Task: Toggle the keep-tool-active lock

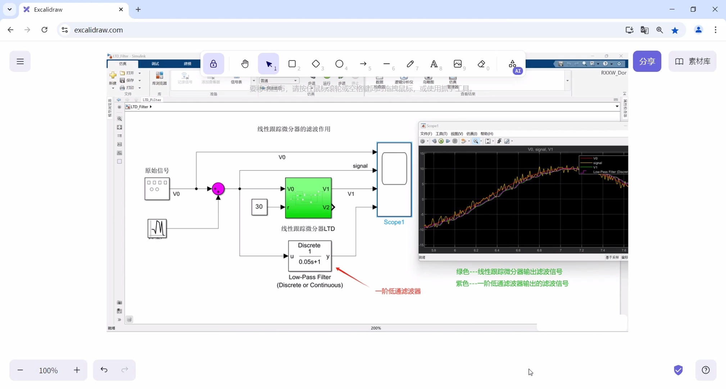Action: 213,64
